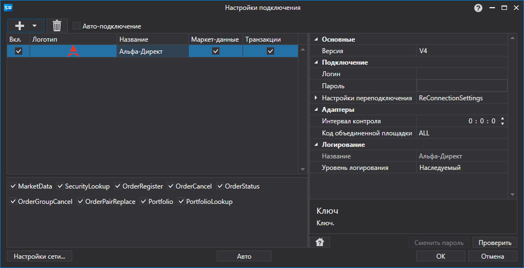524x268 pixels.
Task: Decrease the Интервал контроля value with the down arrow
Action: coord(502,124)
